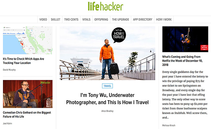This screenshot has height=129, width=211.
Task: Click the Springsteen concert thumbnail
Action: [x=185, y=39]
